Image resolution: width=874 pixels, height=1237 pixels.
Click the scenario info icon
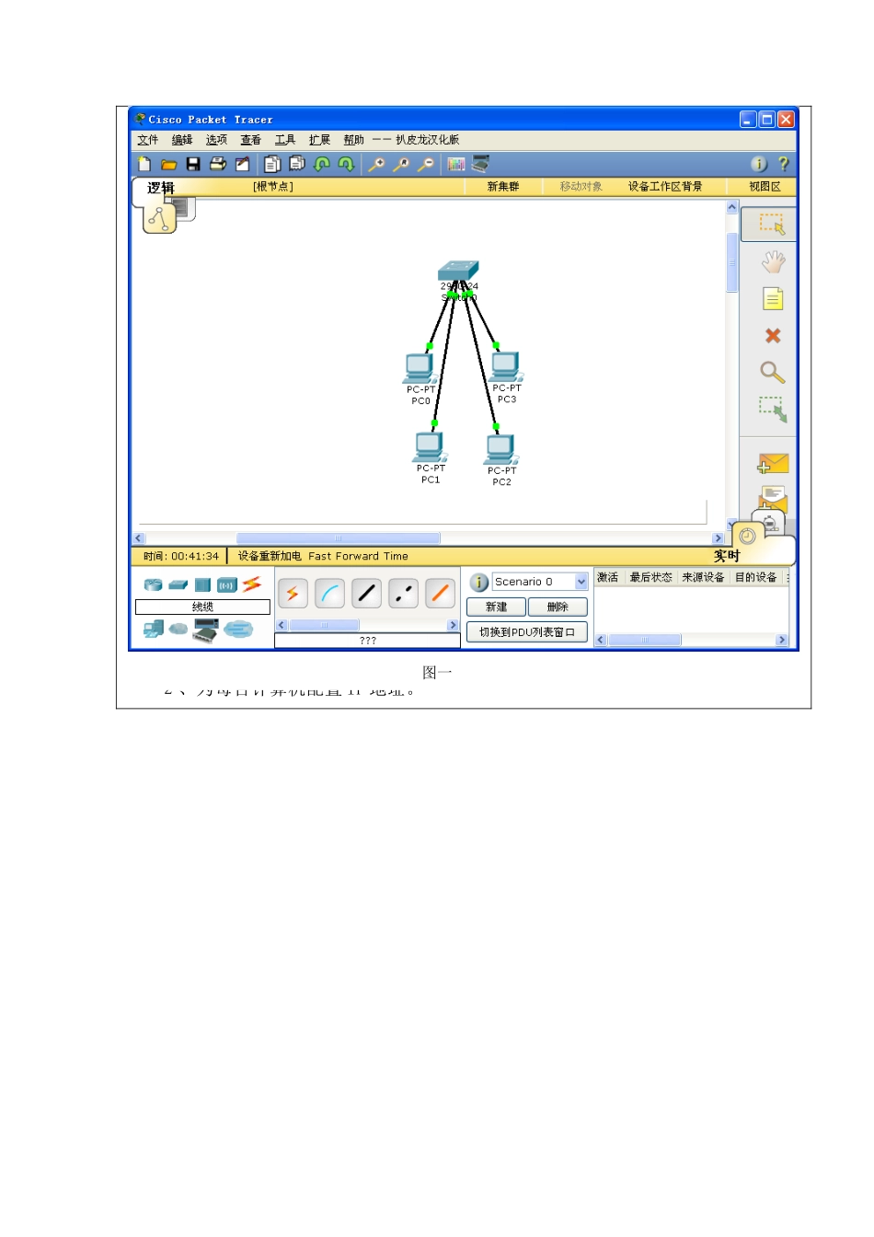click(x=478, y=582)
